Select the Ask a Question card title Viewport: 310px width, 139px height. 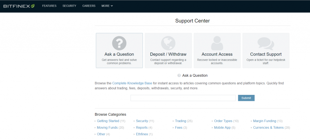coord(119,54)
